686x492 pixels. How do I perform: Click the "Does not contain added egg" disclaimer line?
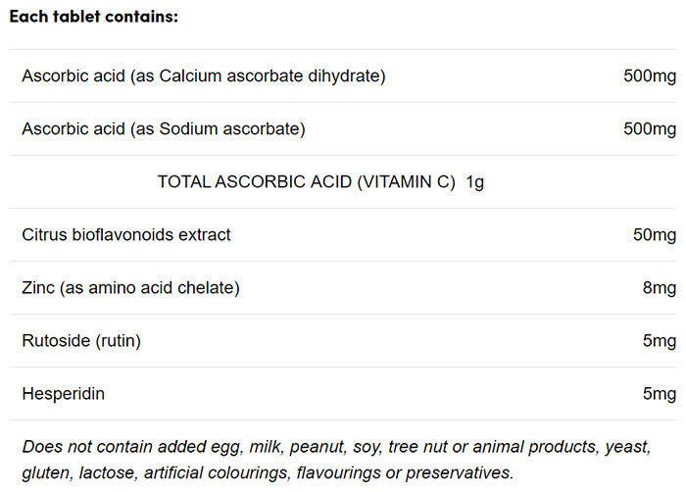point(336,446)
